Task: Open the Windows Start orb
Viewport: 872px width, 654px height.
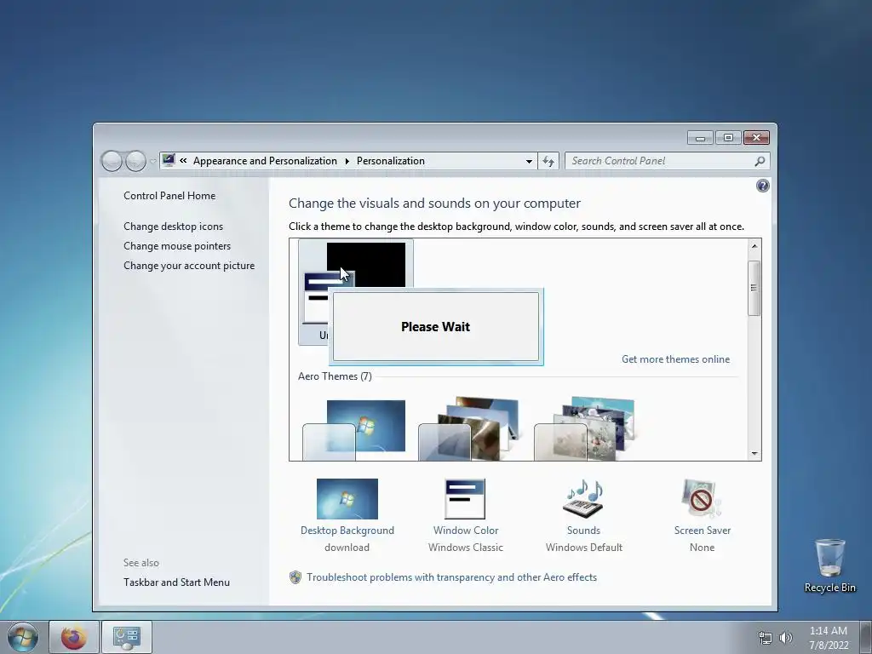Action: 23,637
